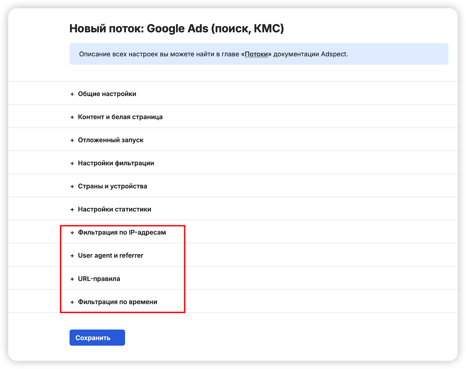Click the Новый поток: Google Ads page heading
Image resolution: width=466 pixels, height=369 pixels.
click(x=176, y=29)
